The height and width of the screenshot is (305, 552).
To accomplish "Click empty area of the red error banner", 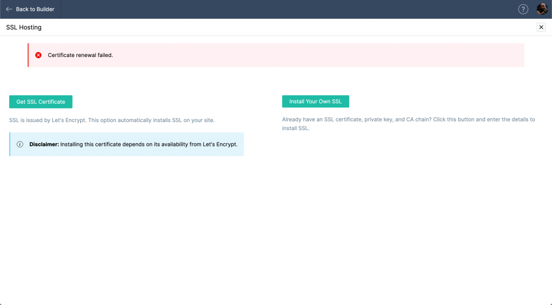I will pyautogui.click(x=323, y=55).
